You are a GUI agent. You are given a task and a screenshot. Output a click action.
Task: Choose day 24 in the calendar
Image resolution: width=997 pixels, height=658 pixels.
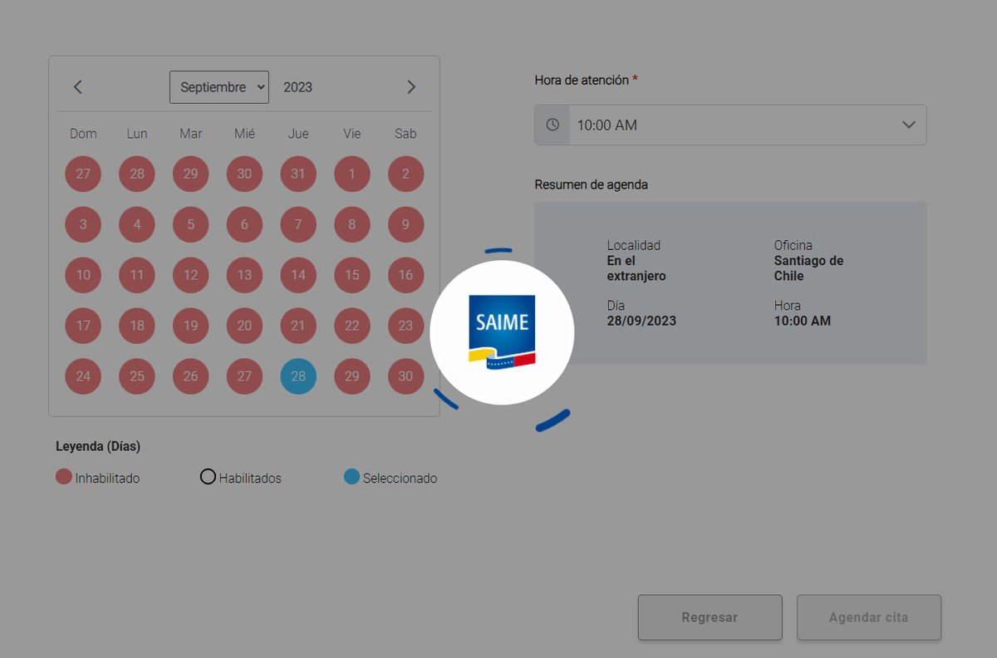click(83, 376)
